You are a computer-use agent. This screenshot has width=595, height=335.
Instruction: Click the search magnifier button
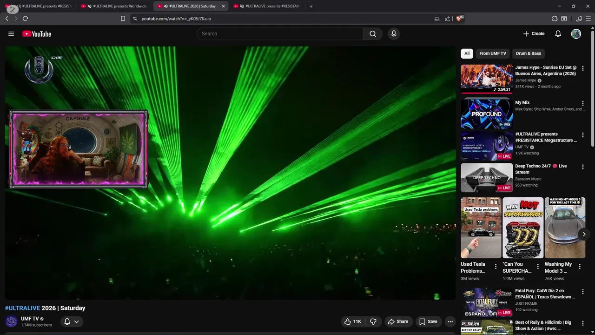pyautogui.click(x=373, y=33)
